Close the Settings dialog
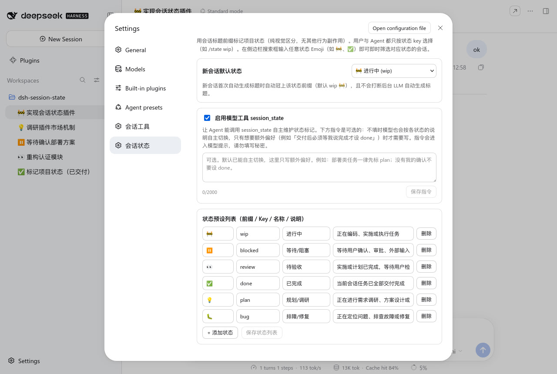 click(x=440, y=28)
